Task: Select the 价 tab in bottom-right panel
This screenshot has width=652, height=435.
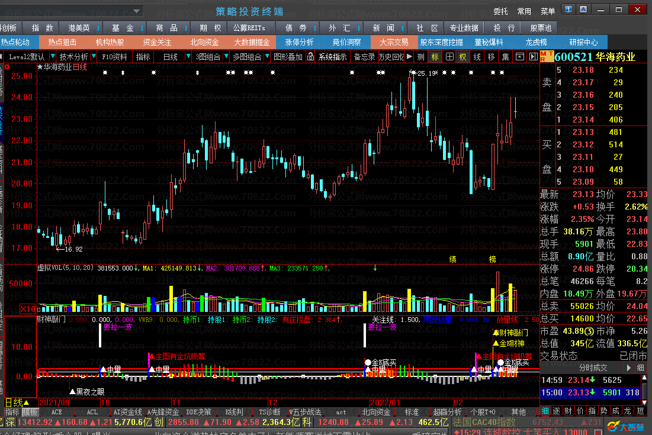Action: [x=580, y=411]
